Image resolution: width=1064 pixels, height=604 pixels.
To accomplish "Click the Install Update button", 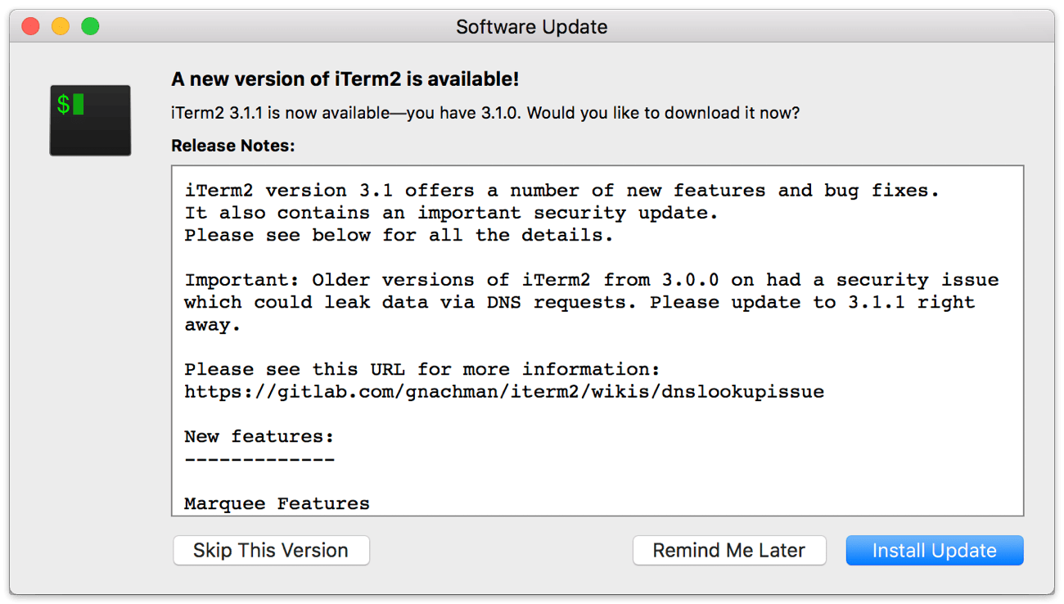I will [x=935, y=551].
